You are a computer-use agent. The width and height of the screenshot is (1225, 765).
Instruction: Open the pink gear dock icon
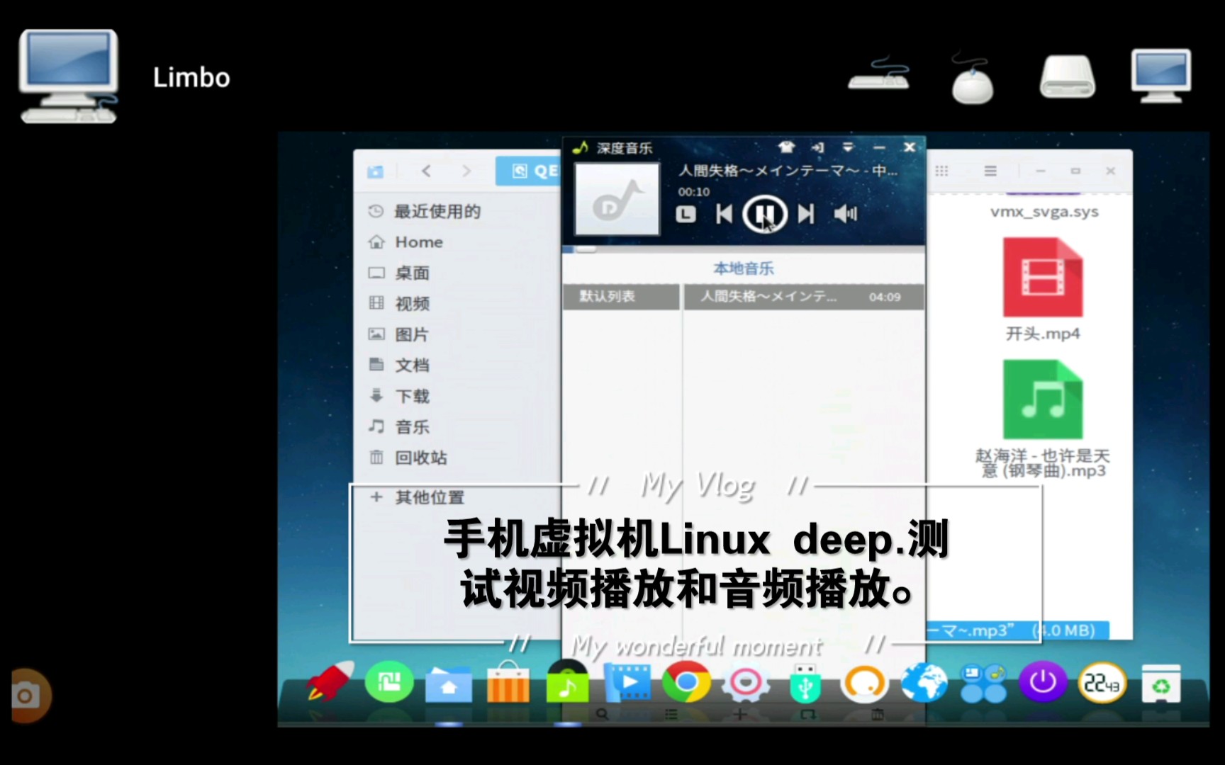(x=745, y=682)
